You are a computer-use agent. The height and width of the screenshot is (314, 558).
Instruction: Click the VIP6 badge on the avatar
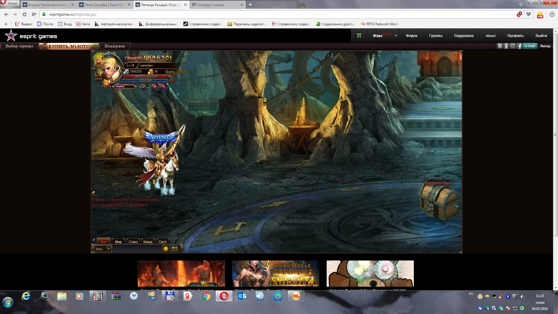[99, 79]
